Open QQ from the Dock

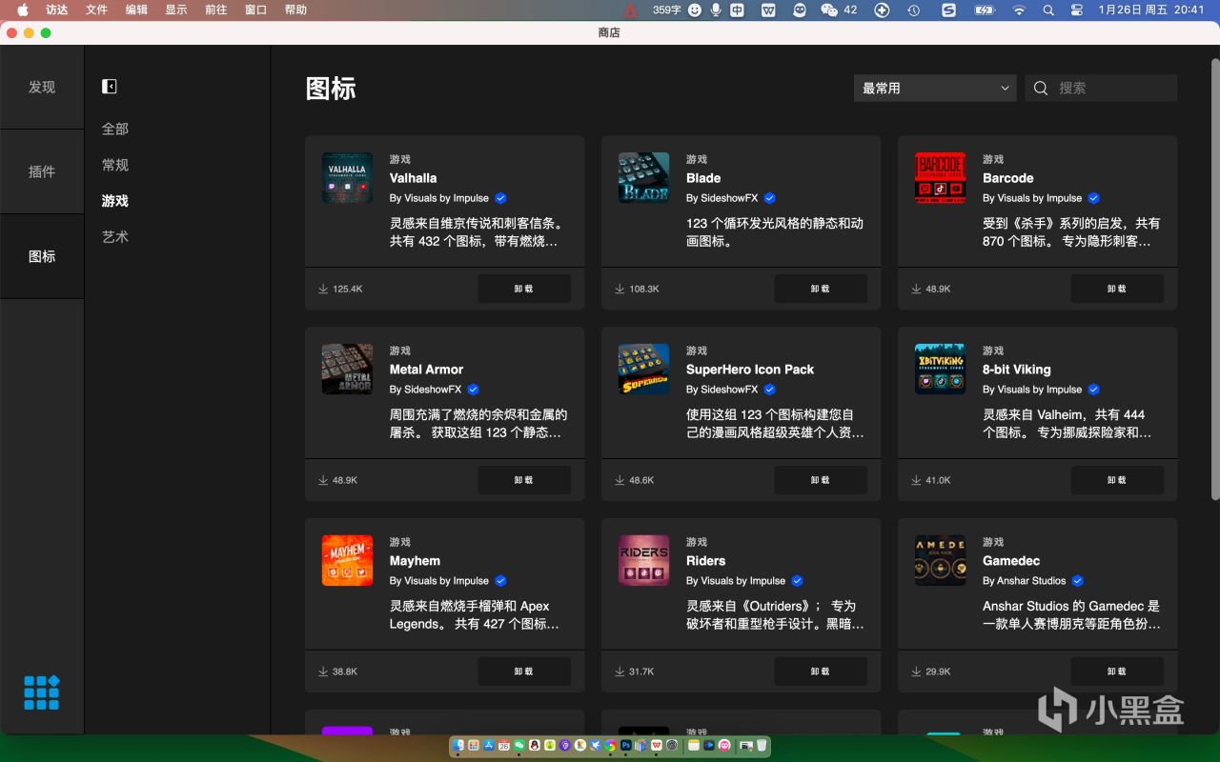click(535, 745)
